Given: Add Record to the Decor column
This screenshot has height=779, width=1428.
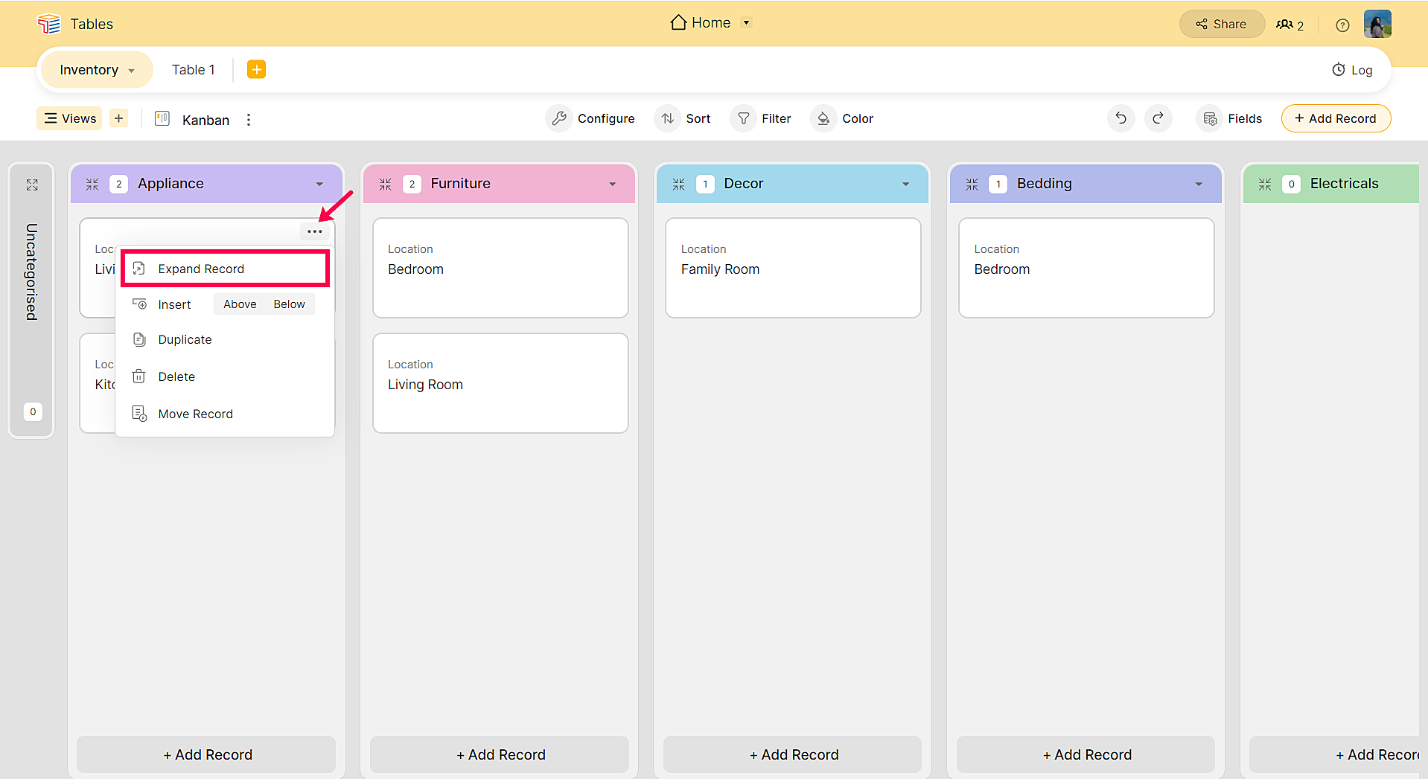Looking at the screenshot, I should coord(793,754).
